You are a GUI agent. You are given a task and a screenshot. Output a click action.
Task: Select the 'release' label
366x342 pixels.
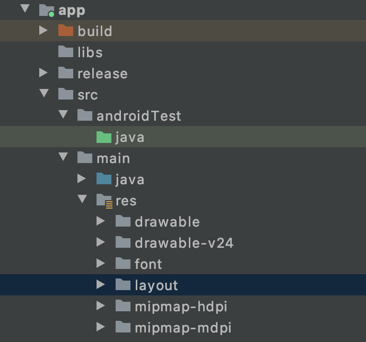tap(102, 74)
